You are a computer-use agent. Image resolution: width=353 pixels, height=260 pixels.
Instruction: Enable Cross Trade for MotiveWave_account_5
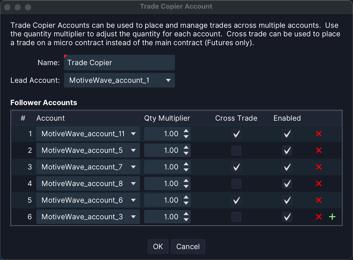pyautogui.click(x=236, y=150)
